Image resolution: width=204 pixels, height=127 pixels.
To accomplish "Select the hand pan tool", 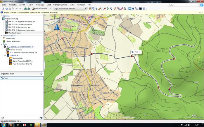I will coord(90,9).
